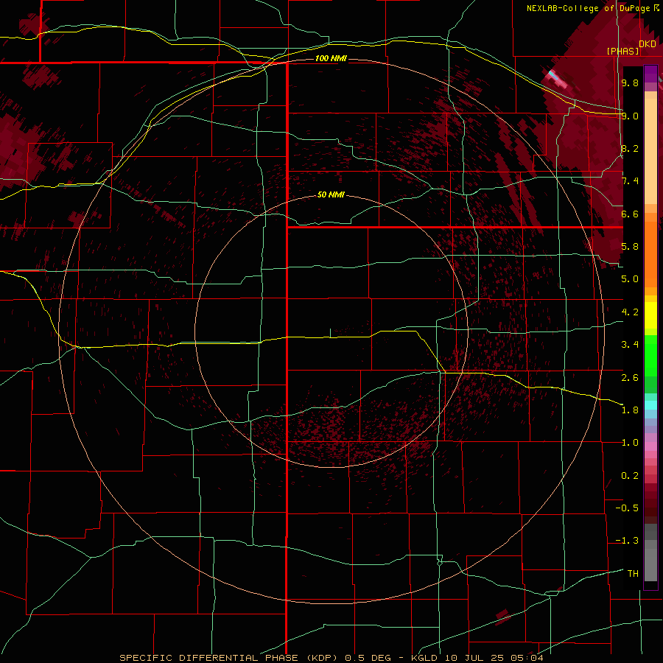Screen dimensions: 663x663
Task: Click the 1.8 legend value
Action: pos(630,410)
